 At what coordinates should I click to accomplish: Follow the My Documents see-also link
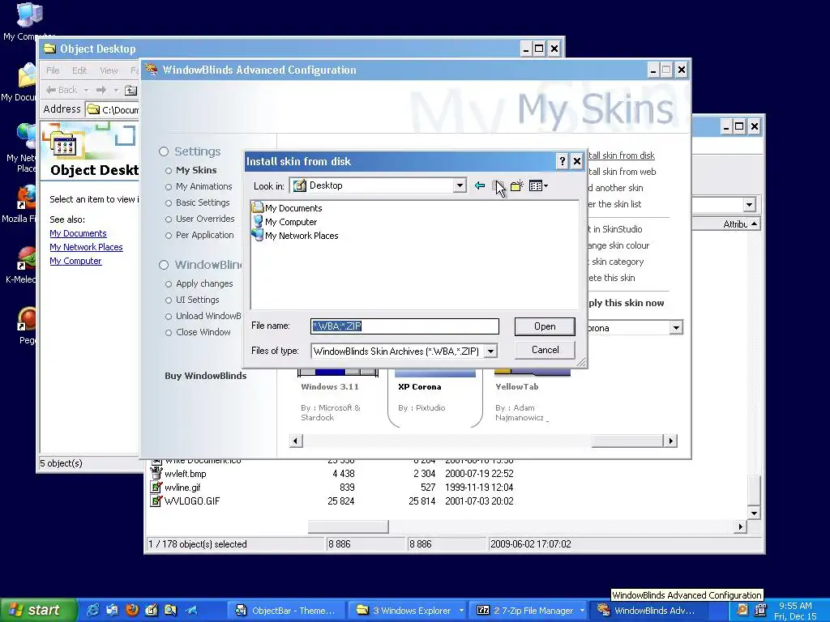pos(78,233)
